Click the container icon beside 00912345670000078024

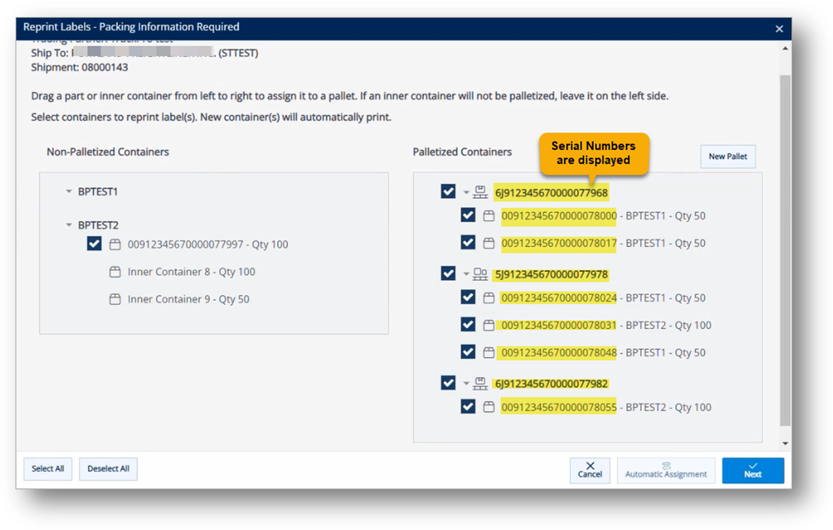(489, 297)
